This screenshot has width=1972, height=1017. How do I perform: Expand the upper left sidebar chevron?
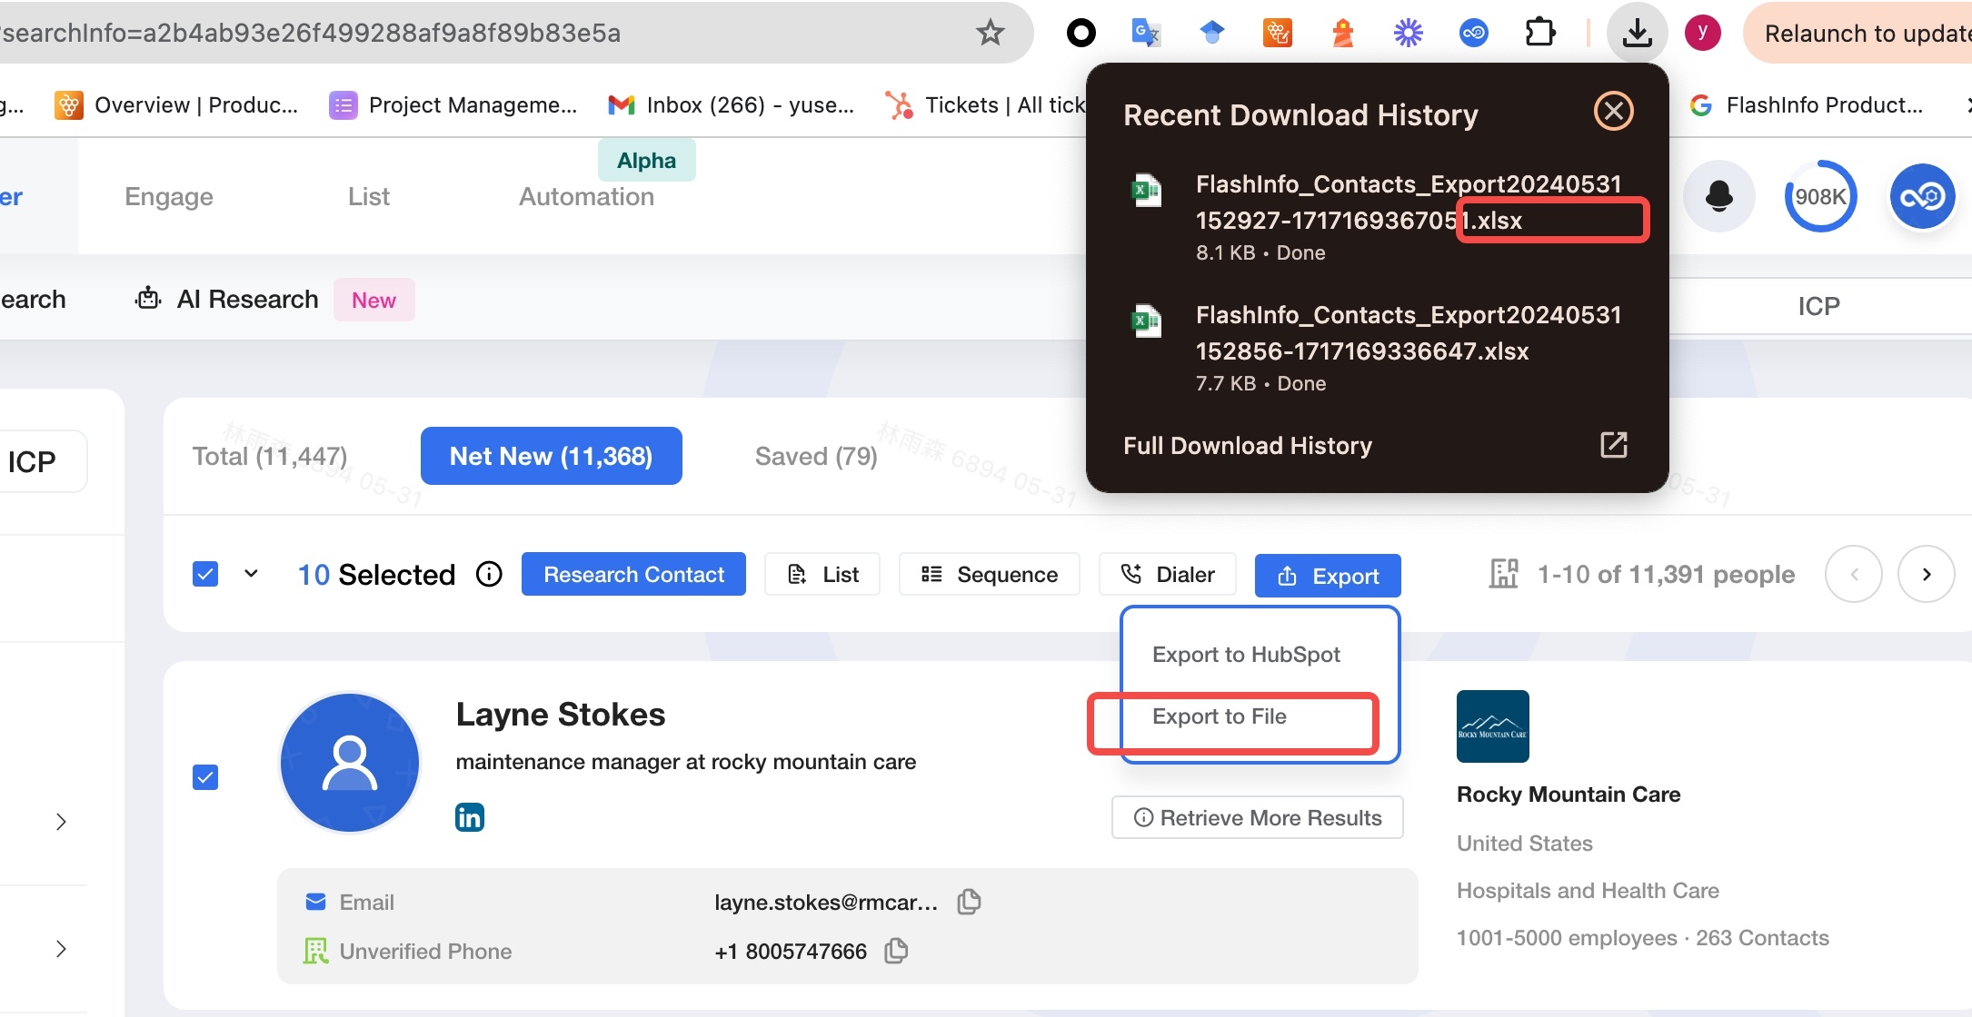tap(61, 822)
